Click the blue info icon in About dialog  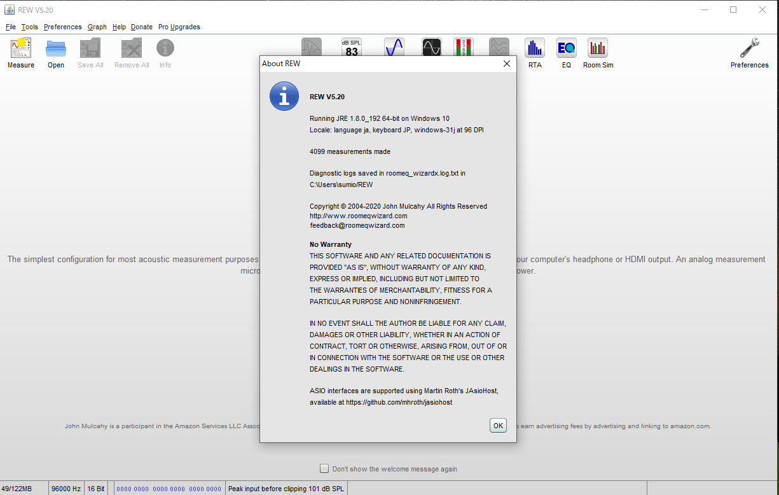click(284, 96)
